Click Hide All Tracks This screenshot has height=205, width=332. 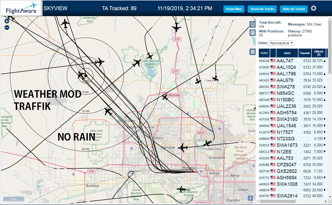pos(294,9)
